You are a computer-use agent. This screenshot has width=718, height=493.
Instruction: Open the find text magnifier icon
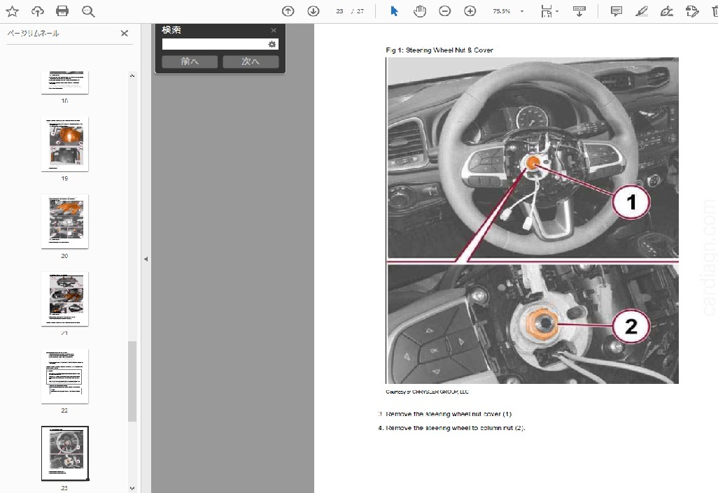(x=88, y=11)
